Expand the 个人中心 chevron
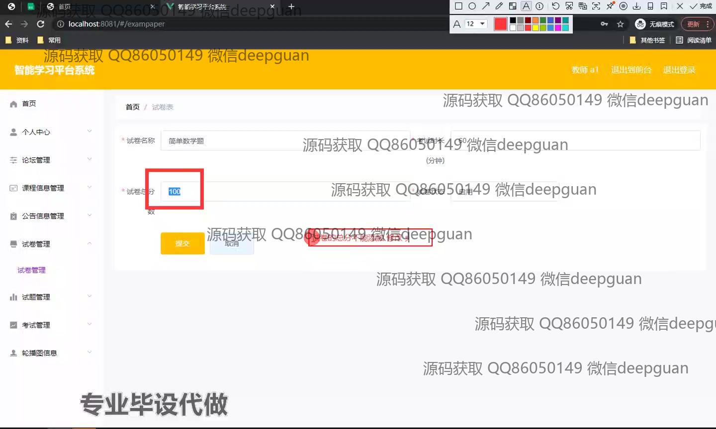 89,131
